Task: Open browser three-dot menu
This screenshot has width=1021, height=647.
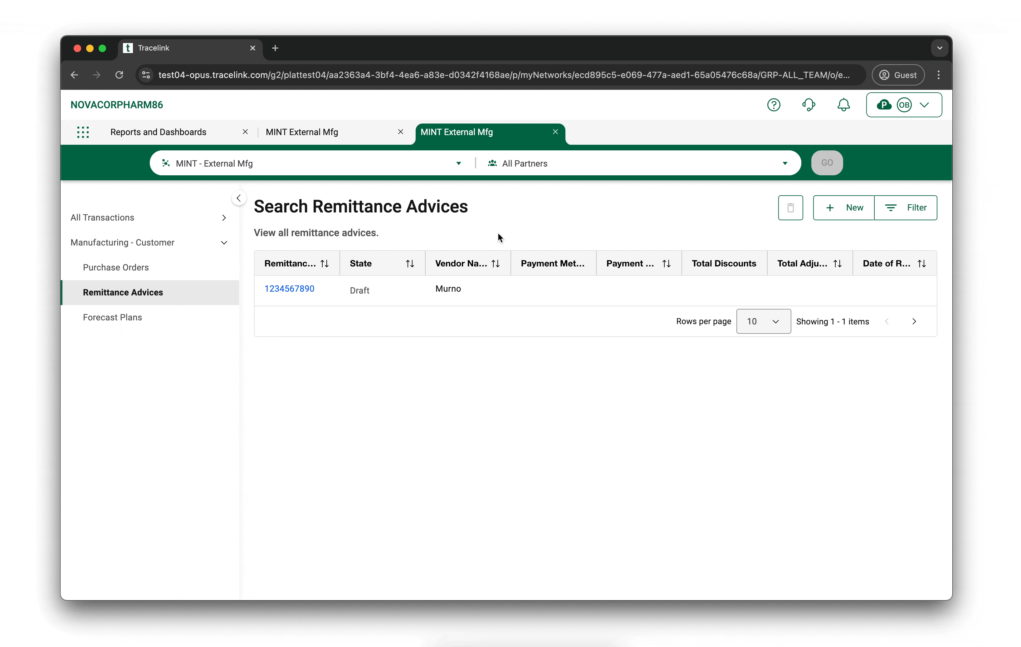Action: tap(938, 75)
